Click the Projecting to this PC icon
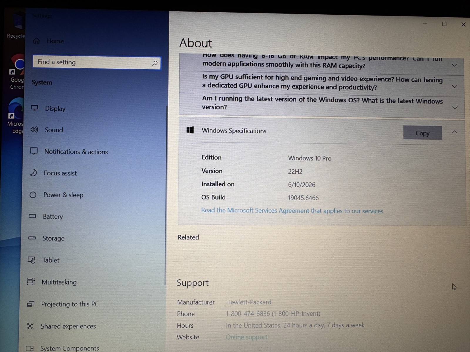Image resolution: width=470 pixels, height=352 pixels. [x=31, y=304]
